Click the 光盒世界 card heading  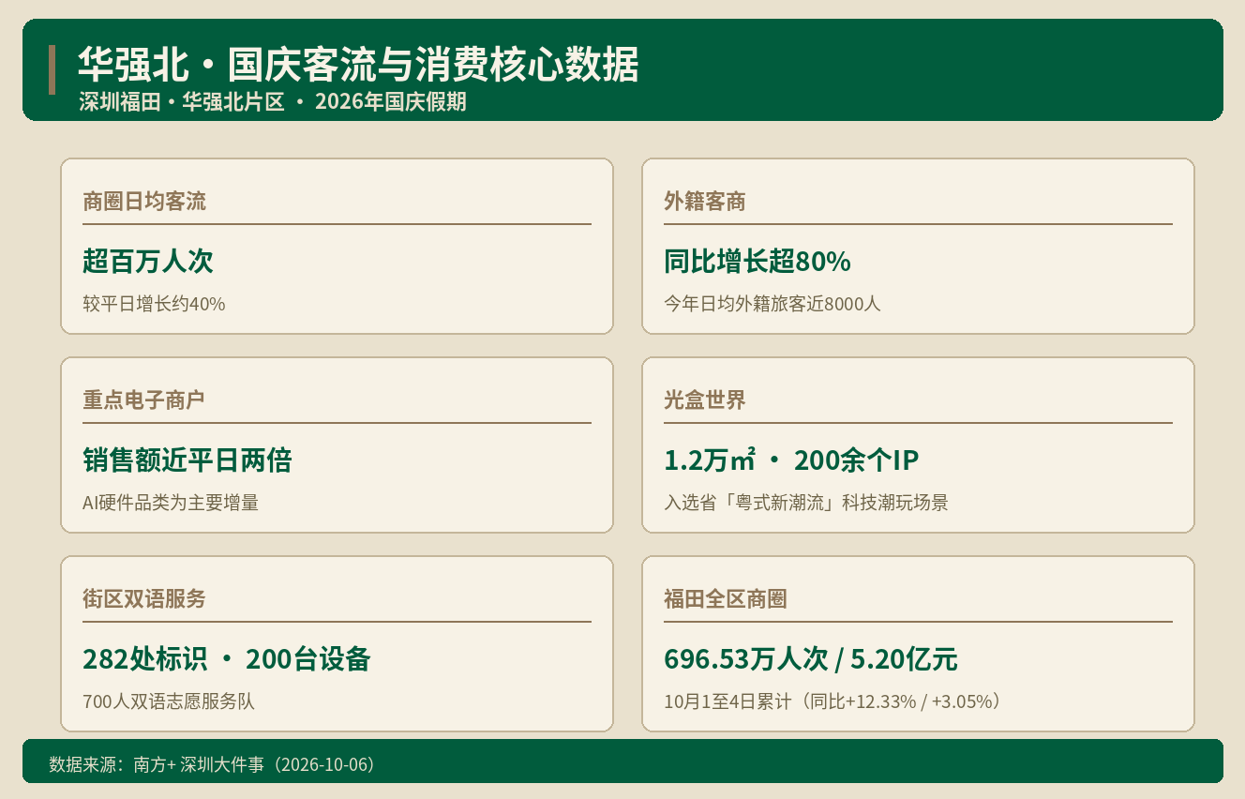tap(705, 400)
